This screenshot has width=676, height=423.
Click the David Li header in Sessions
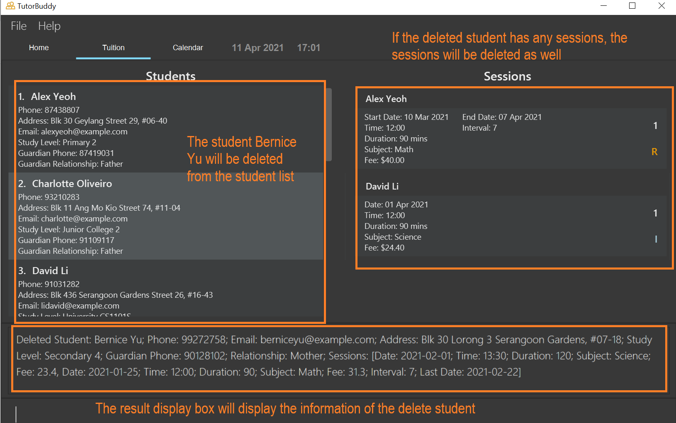(382, 186)
